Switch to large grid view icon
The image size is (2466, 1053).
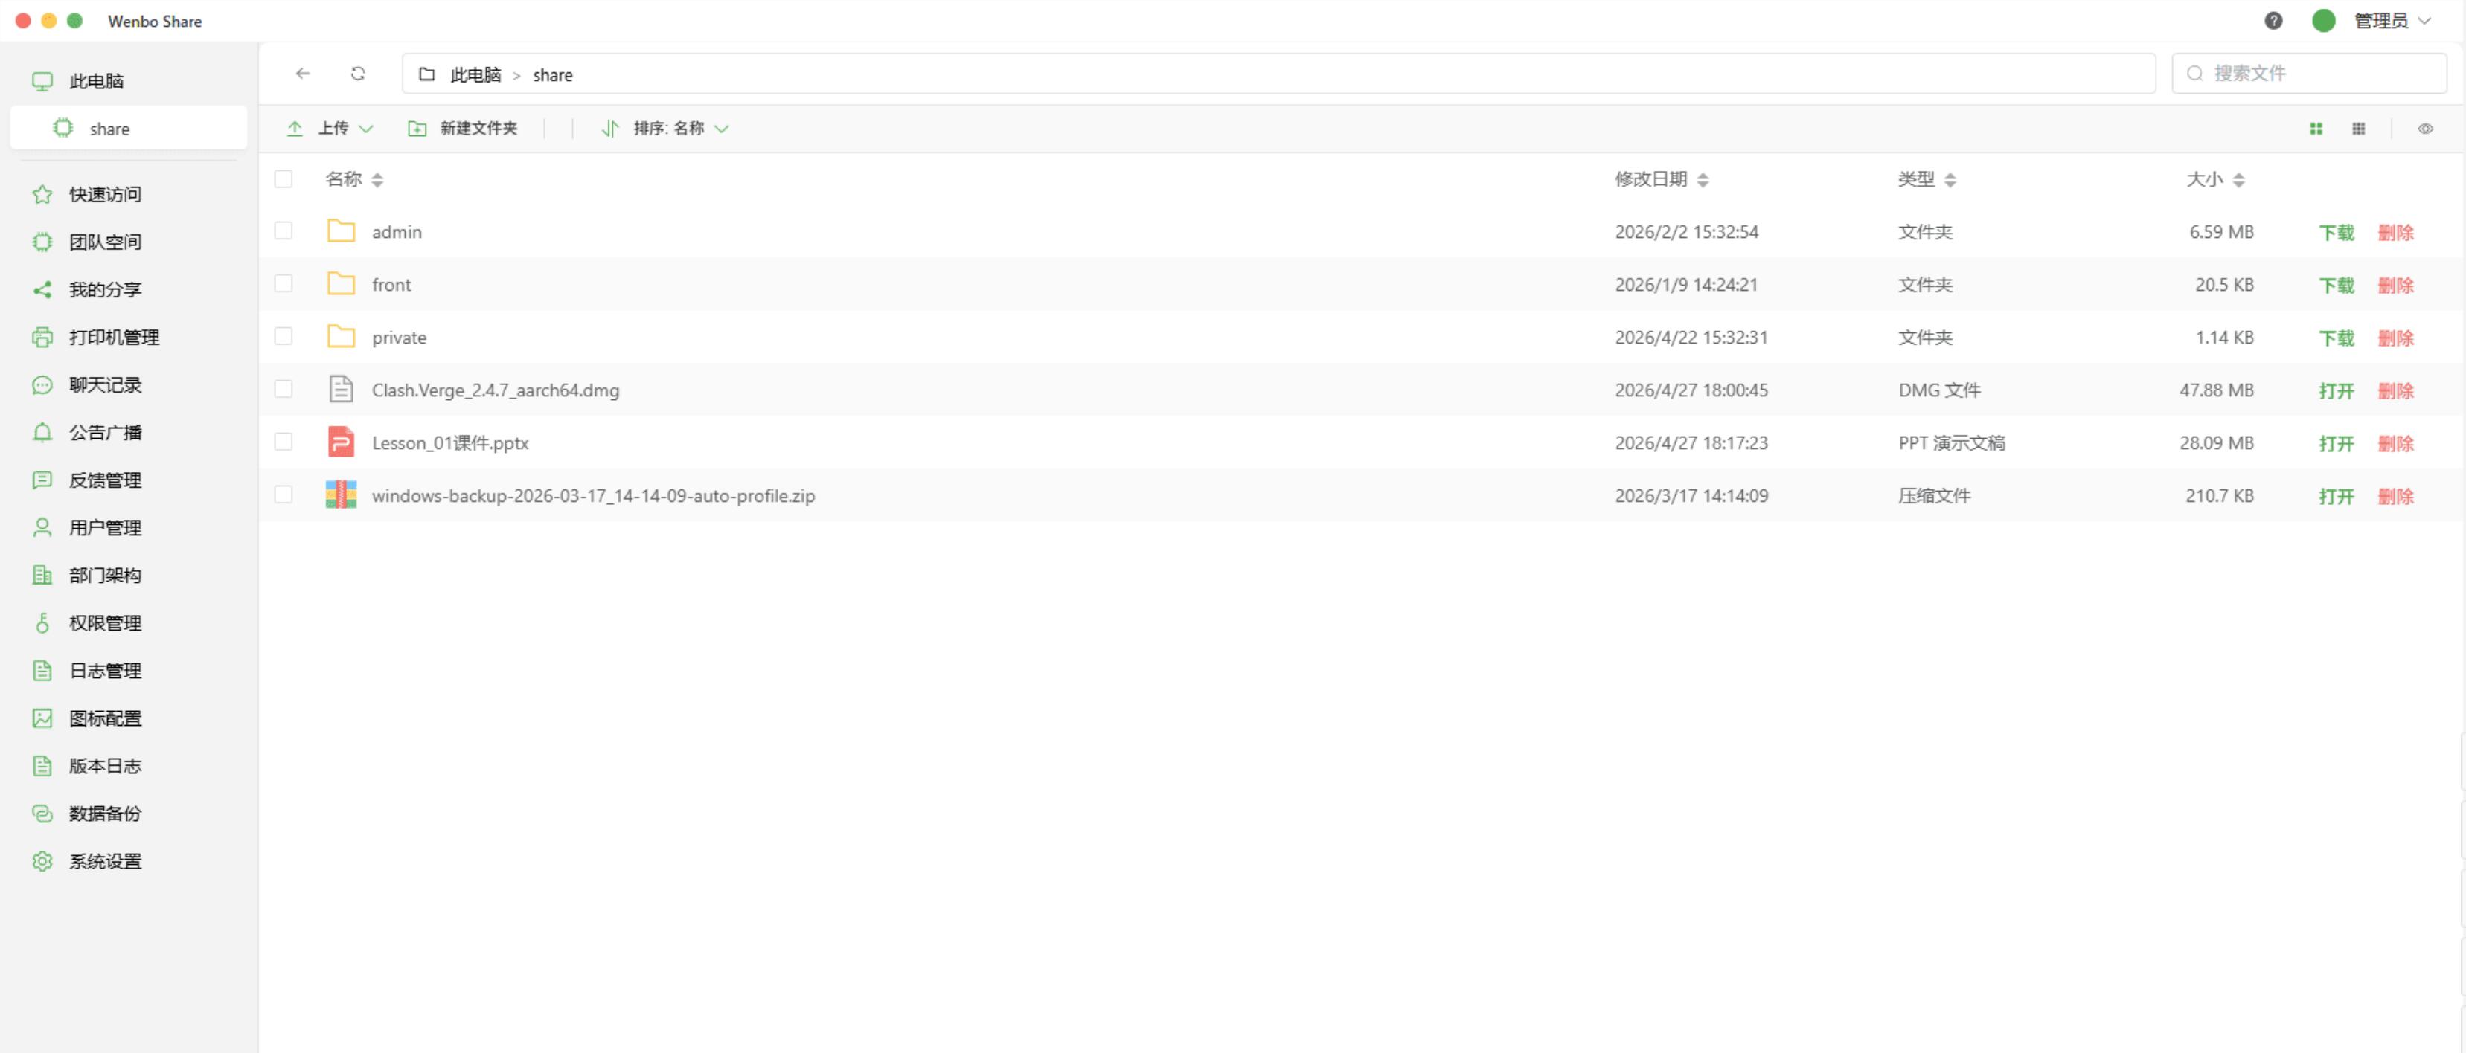point(2316,128)
